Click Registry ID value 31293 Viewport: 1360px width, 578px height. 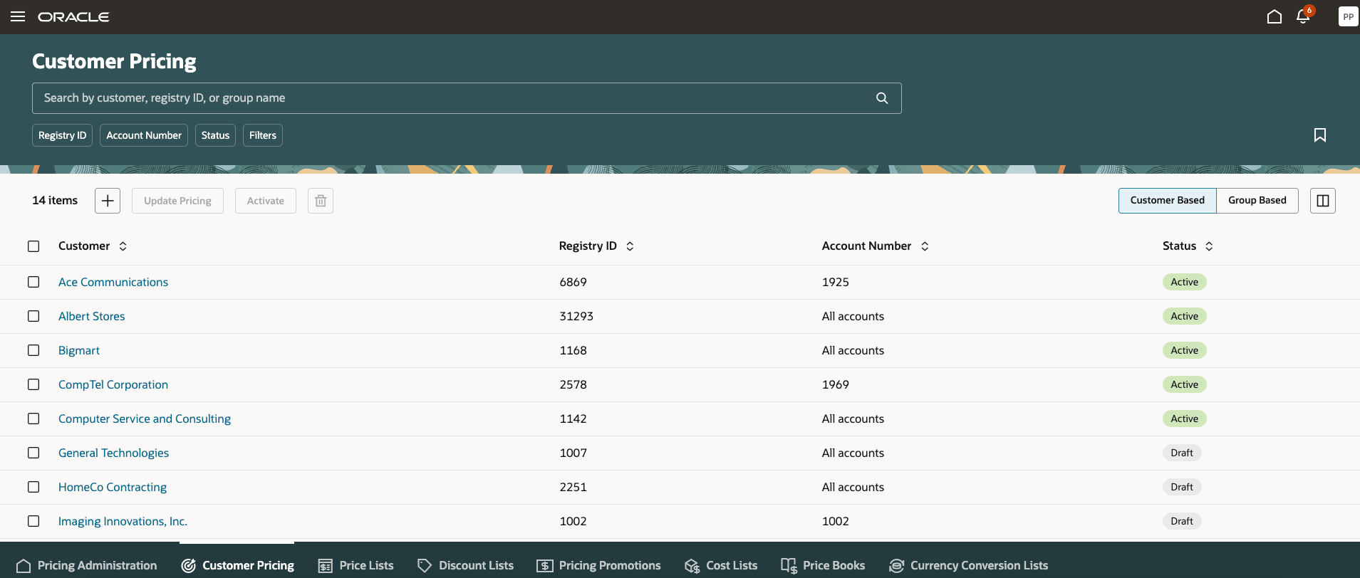[x=576, y=316]
